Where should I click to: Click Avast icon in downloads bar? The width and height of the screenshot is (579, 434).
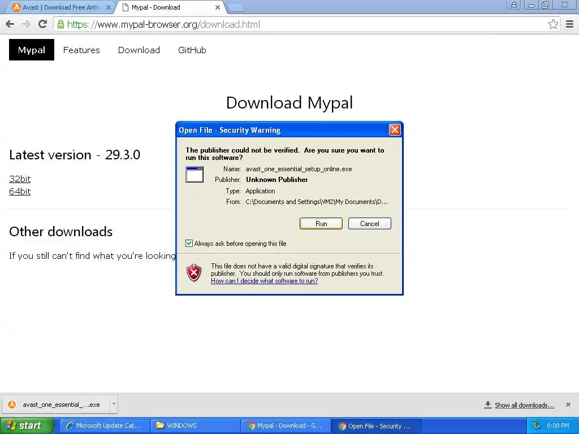(12, 405)
